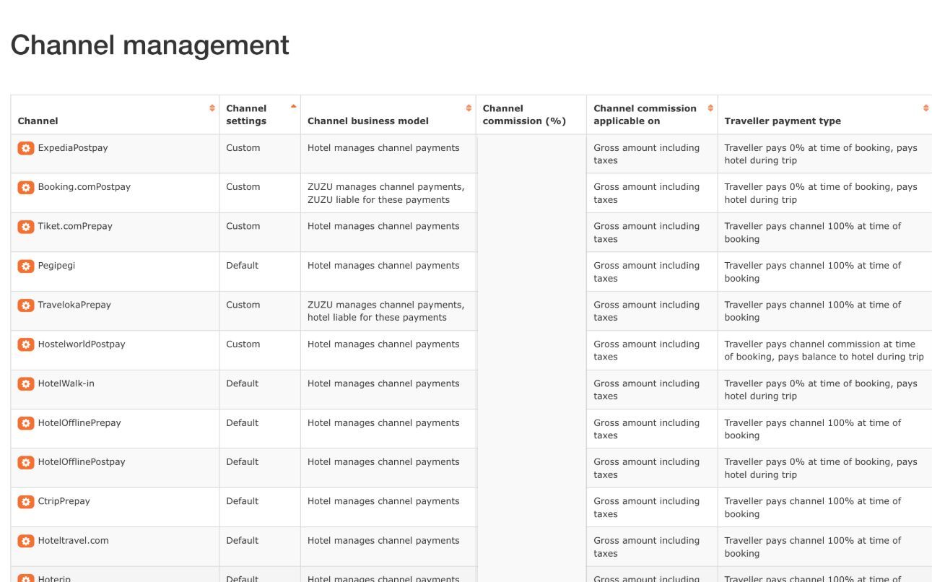The height and width of the screenshot is (582, 932).
Task: Click the ExpediaPostpay channel name
Action: pos(73,148)
